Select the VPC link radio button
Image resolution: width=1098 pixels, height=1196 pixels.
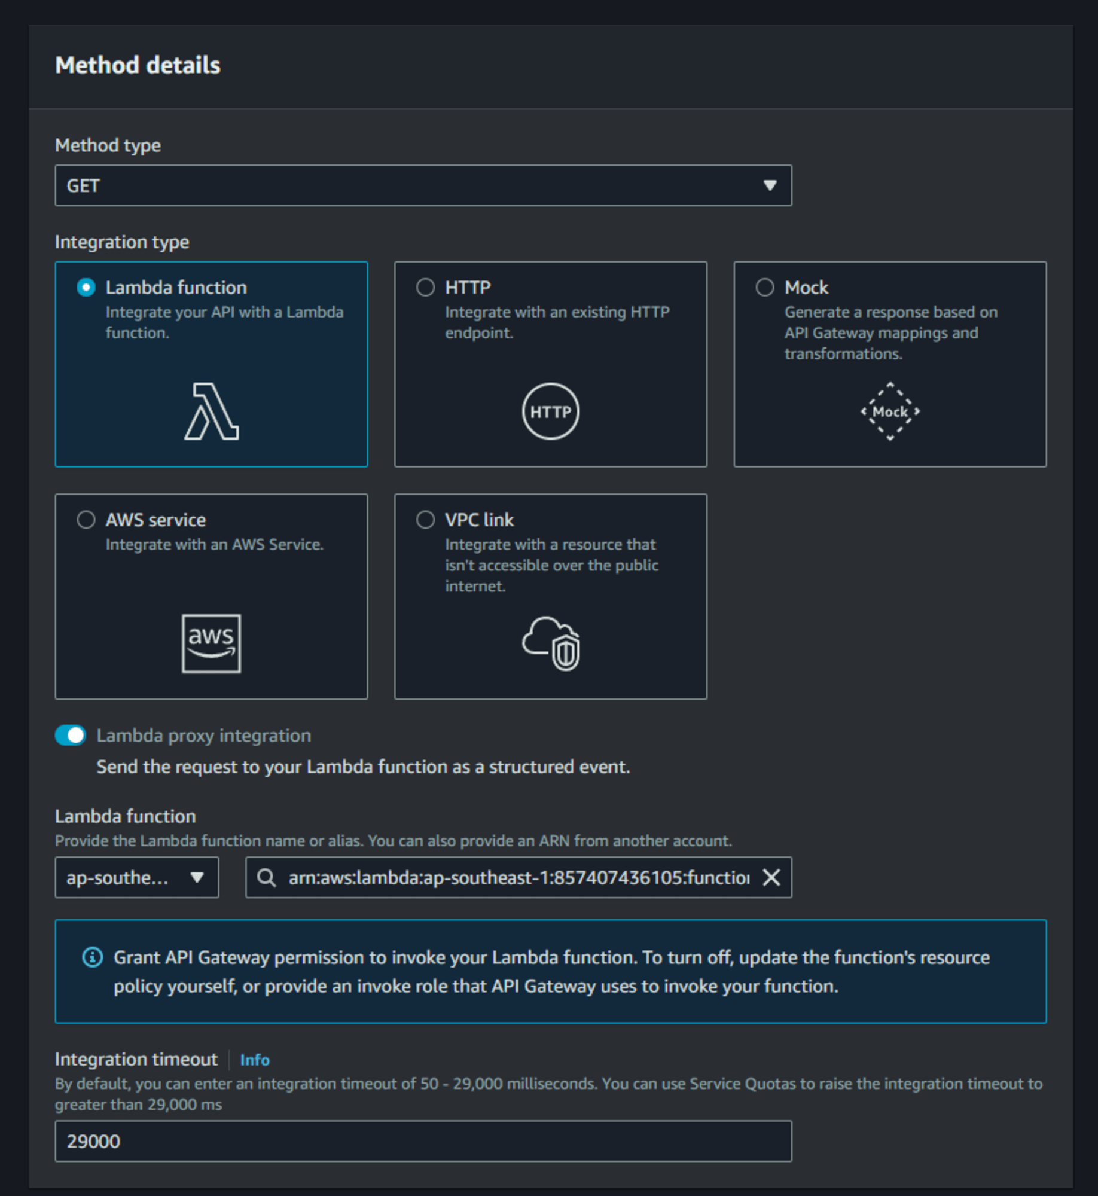coord(425,520)
